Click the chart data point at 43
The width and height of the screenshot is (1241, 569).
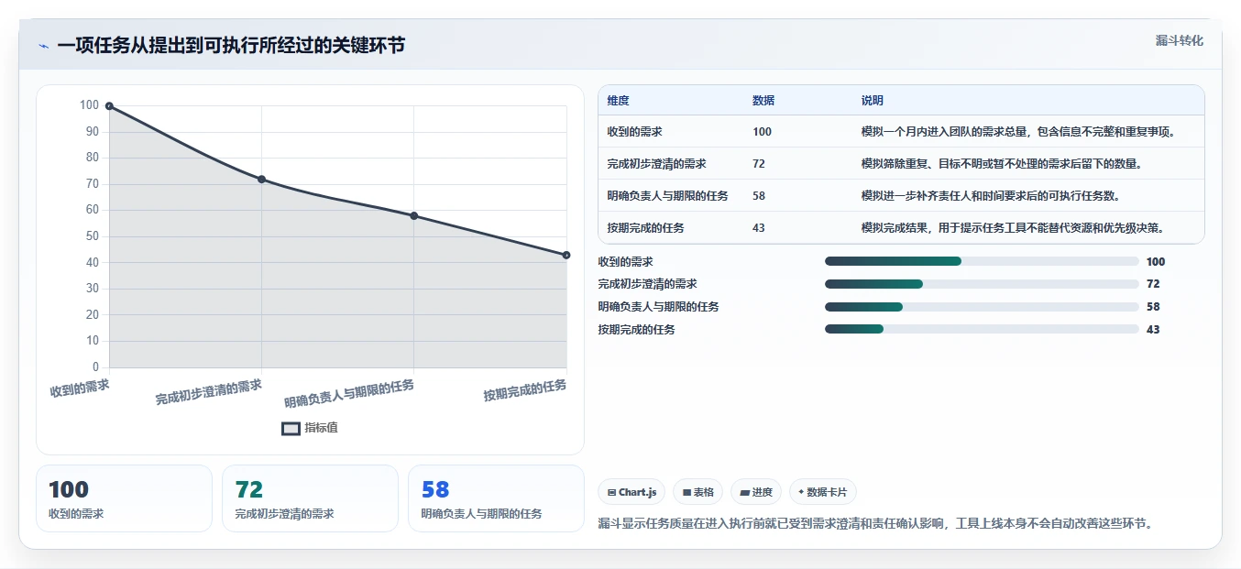click(566, 255)
